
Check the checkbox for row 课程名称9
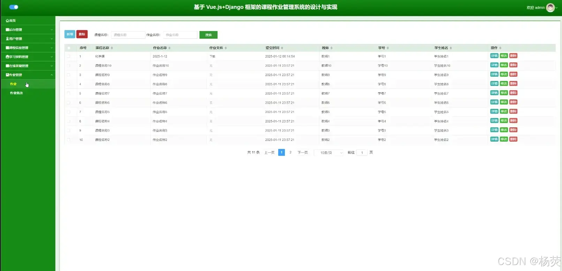click(x=69, y=75)
